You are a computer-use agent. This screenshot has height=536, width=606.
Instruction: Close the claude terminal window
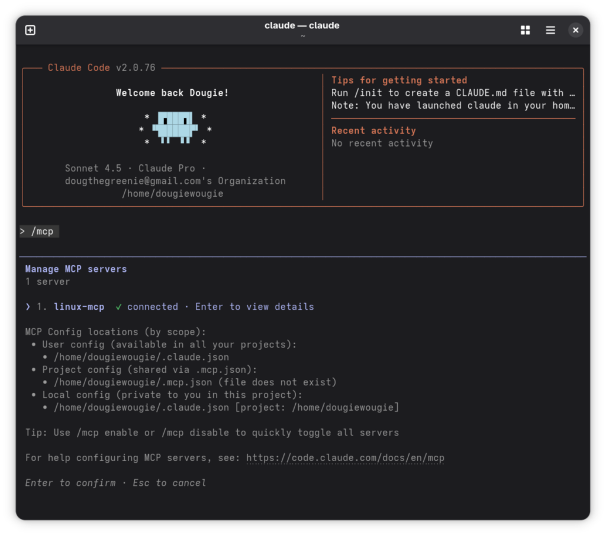coord(575,30)
